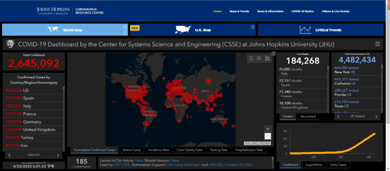Viewport: 390px width, 171px height.
Task: Open the basemap gallery grid icon
Action: pos(268,58)
